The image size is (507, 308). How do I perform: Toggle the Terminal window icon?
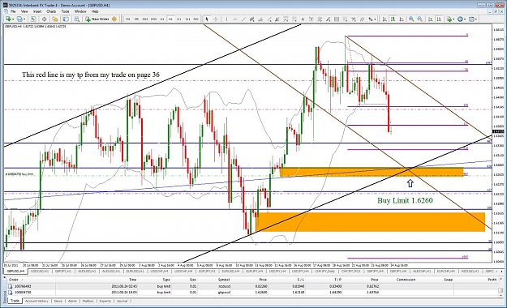coord(66,19)
